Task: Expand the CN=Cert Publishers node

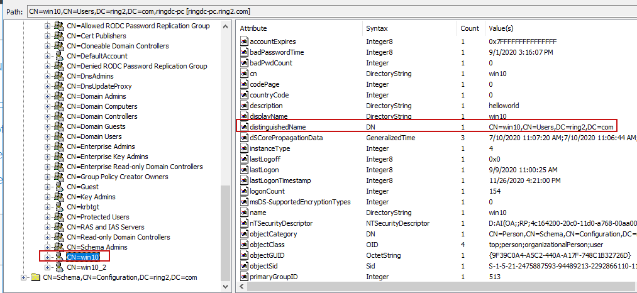Action: tap(47, 36)
